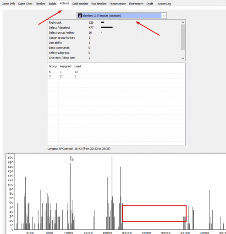This screenshot has width=226, height=234.
Task: Click the 10:00 time label on graph
Action: (69, 233)
